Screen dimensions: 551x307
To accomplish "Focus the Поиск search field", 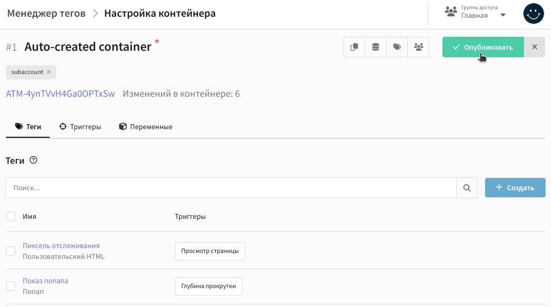I will (231, 188).
